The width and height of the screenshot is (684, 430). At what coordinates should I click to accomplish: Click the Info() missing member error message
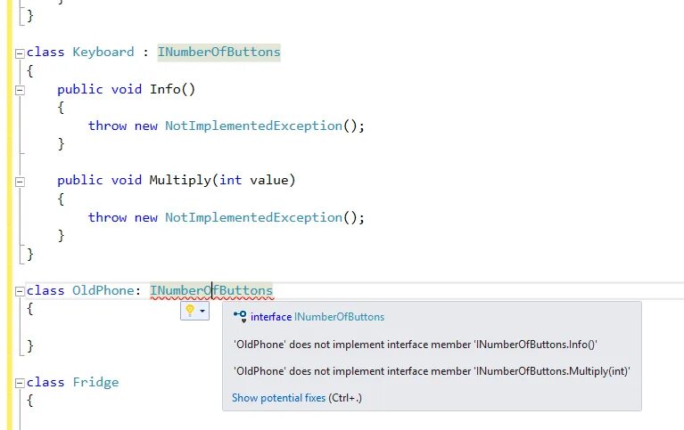pyautogui.click(x=416, y=345)
